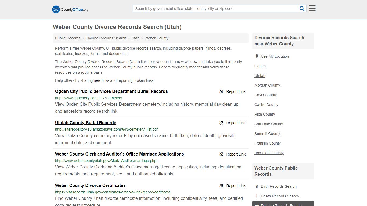Focus the government office search field

click(216, 9)
